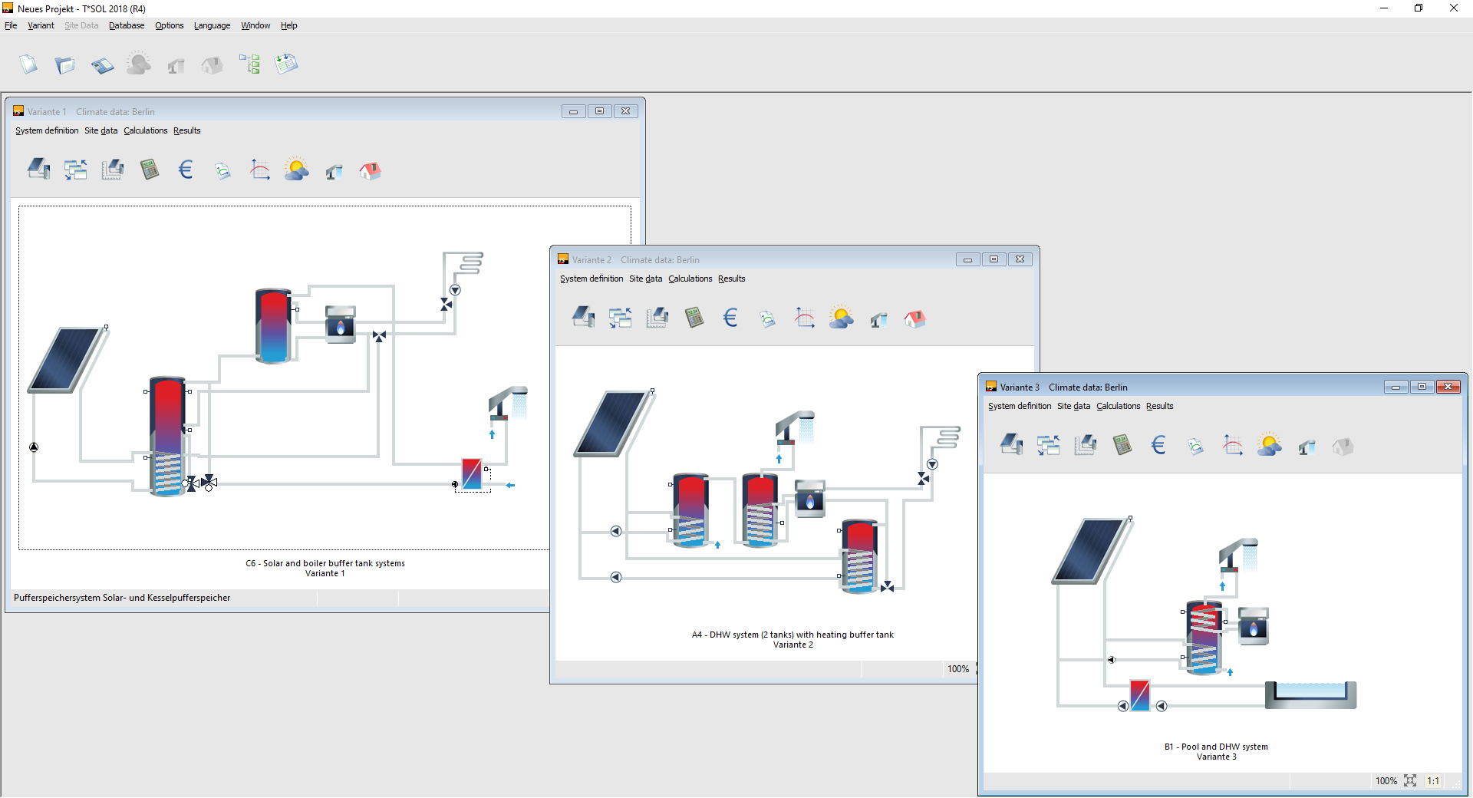Screen dimensions: 1473x798
Task: Open the Options menu in main menu bar
Action: 169,25
